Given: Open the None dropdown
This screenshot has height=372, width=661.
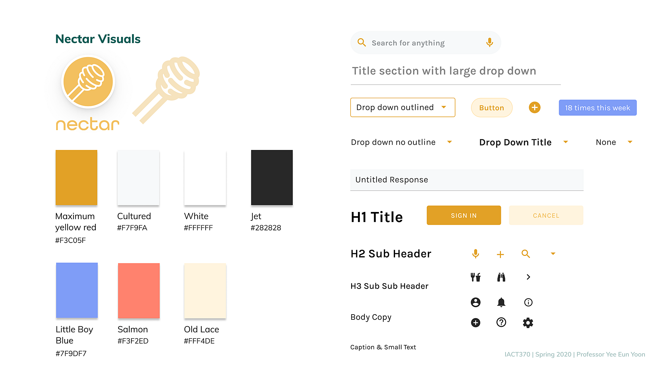Looking at the screenshot, I should point(614,142).
